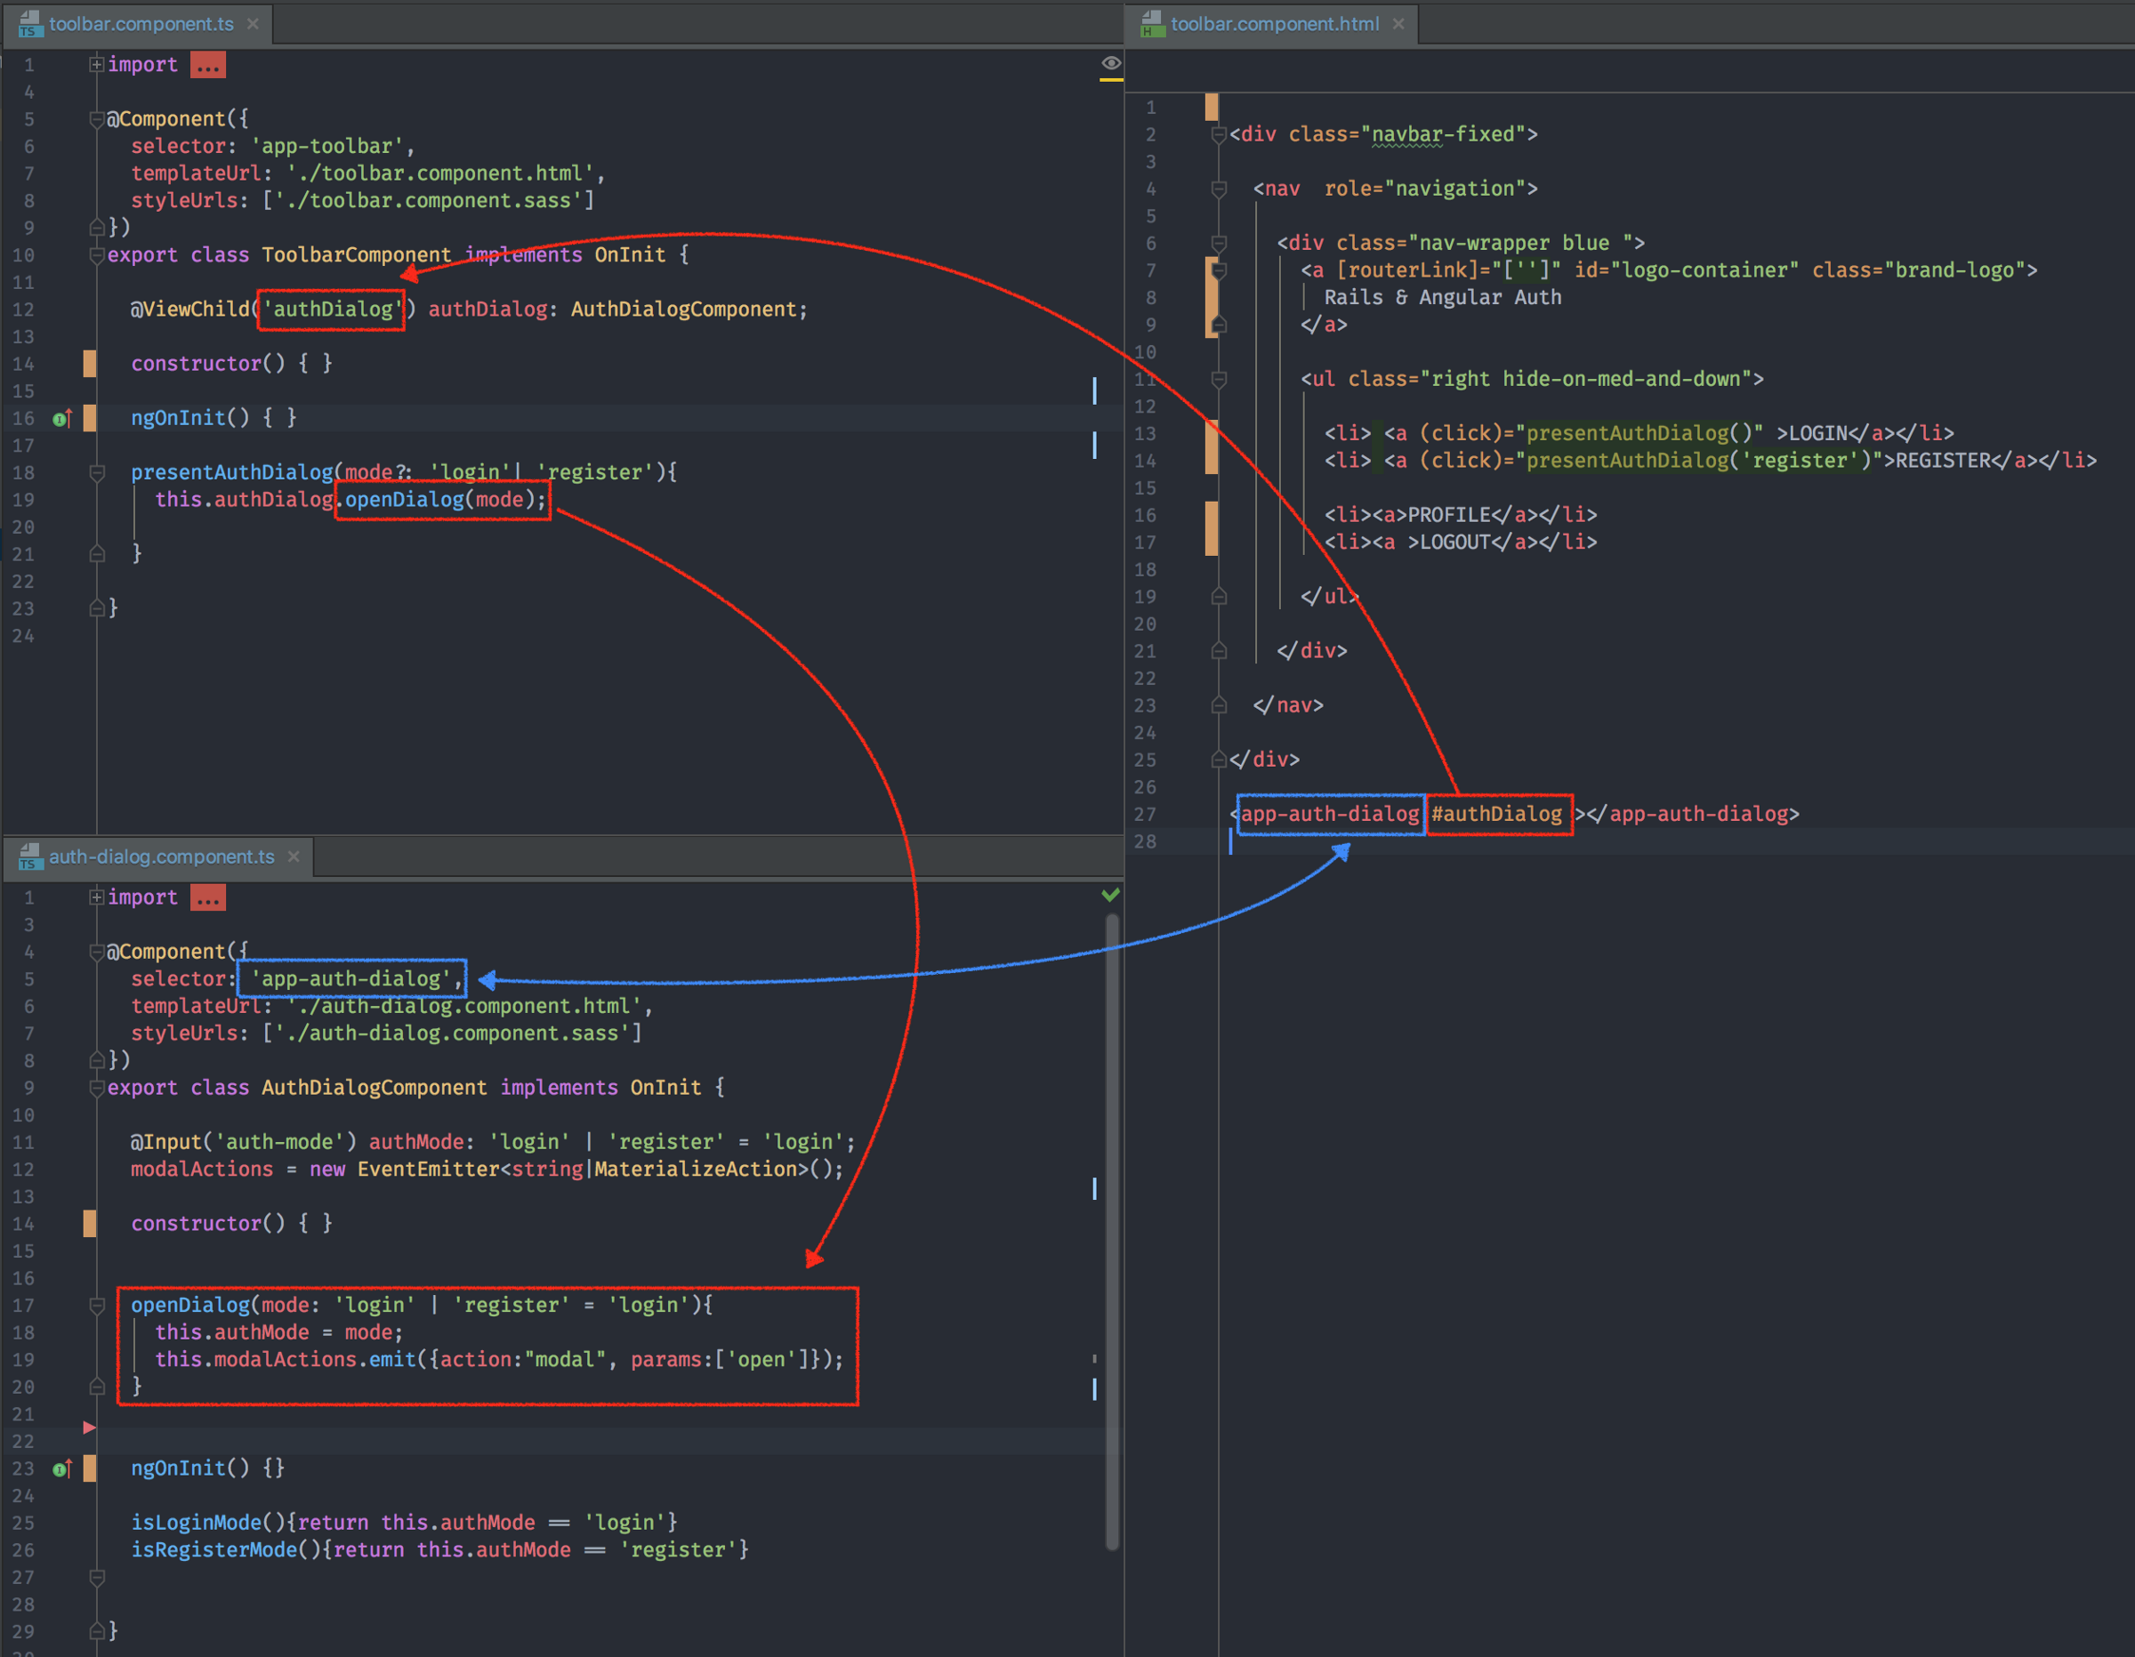The width and height of the screenshot is (2135, 1657).
Task: Switch to the toolbar.component.html tab
Action: point(1274,23)
